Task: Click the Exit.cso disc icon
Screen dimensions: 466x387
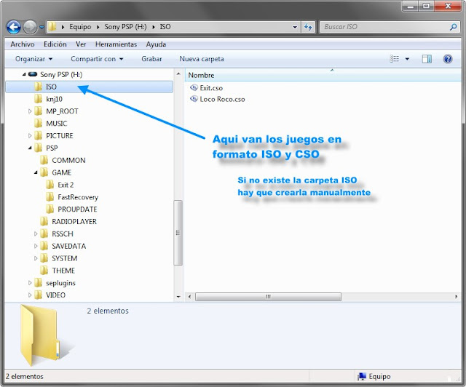Action: point(194,87)
